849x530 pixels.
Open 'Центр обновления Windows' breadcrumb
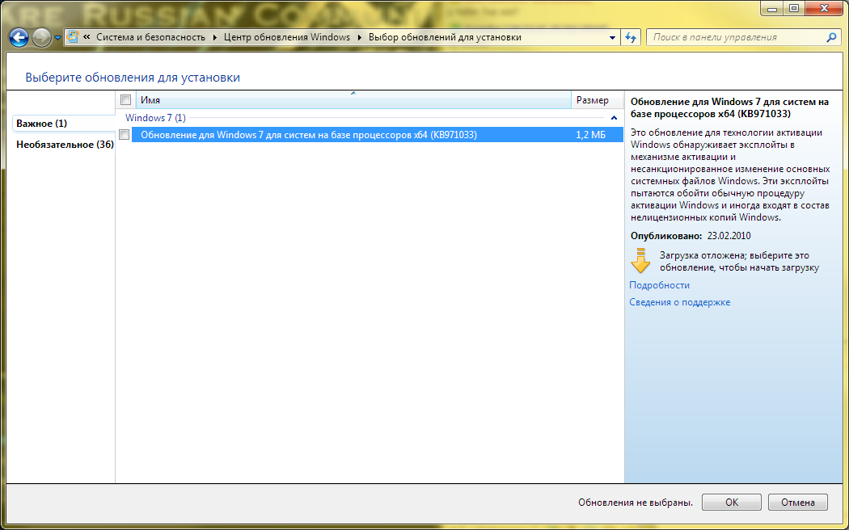point(287,37)
